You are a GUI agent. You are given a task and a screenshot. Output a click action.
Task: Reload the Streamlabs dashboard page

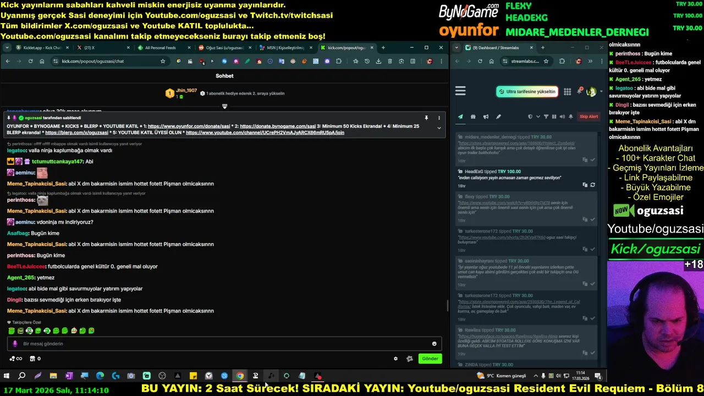480,61
